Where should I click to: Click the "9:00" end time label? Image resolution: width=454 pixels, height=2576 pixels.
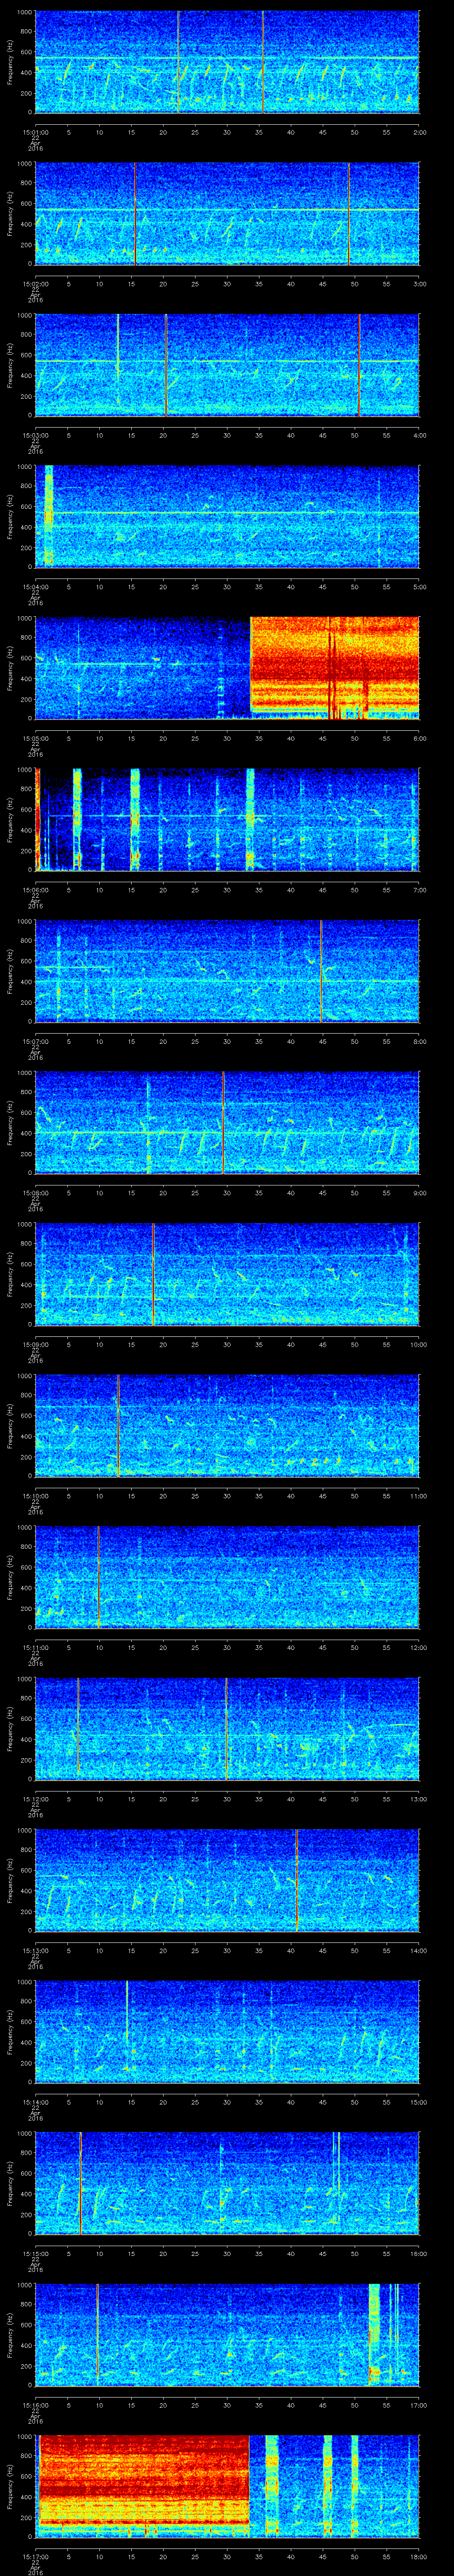tap(419, 1193)
